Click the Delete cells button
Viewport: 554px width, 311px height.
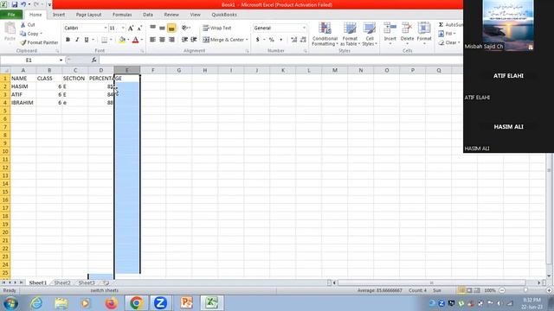[407, 33]
